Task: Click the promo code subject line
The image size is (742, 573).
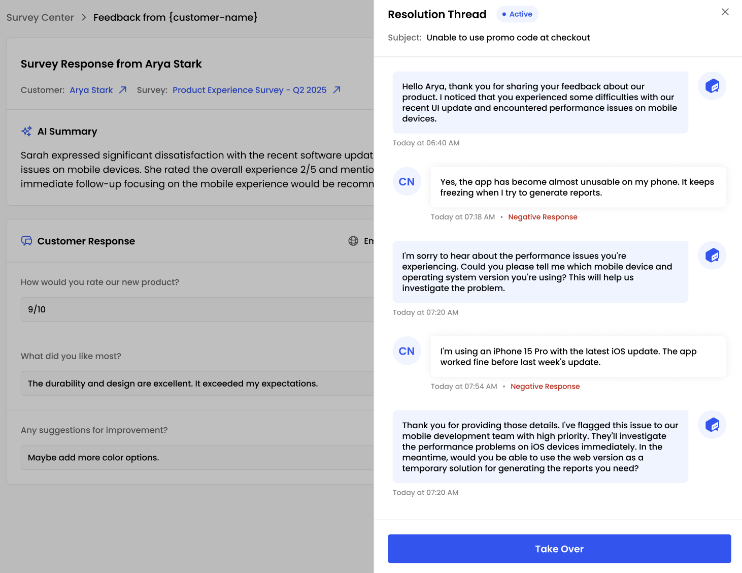Action: click(x=508, y=37)
